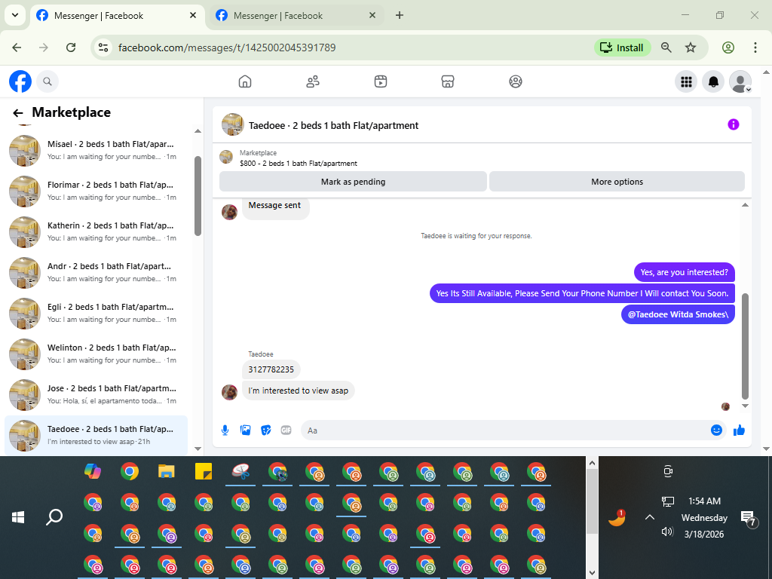Image resolution: width=772 pixels, height=579 pixels.
Task: Open Facebook home via the logo
Action: coord(20,81)
